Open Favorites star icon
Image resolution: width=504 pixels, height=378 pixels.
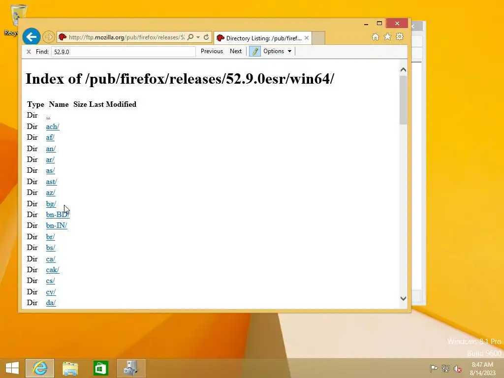tap(388, 37)
